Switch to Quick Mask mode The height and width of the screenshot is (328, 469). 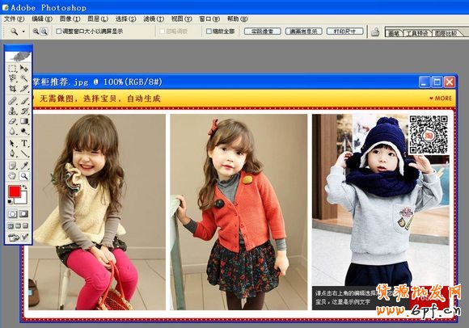pos(23,214)
